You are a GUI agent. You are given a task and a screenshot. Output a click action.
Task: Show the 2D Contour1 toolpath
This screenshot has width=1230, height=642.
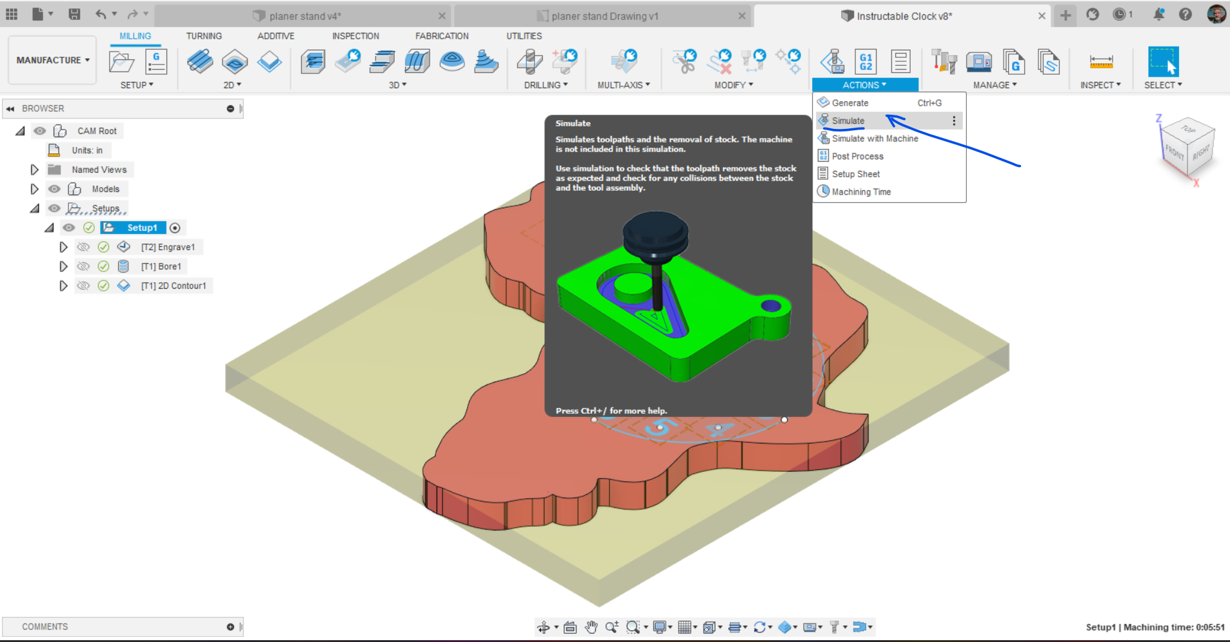[83, 286]
